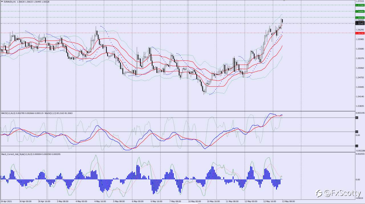Click price scale value 1.57215
The width and height of the screenshot is (365, 204).
[360, 1]
